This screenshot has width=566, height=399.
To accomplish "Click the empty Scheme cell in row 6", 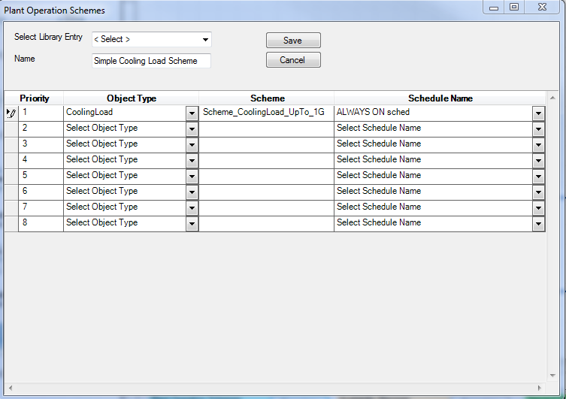I will (x=266, y=192).
